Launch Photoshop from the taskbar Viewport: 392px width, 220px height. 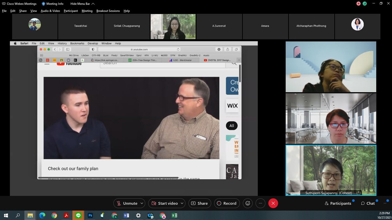(90, 215)
